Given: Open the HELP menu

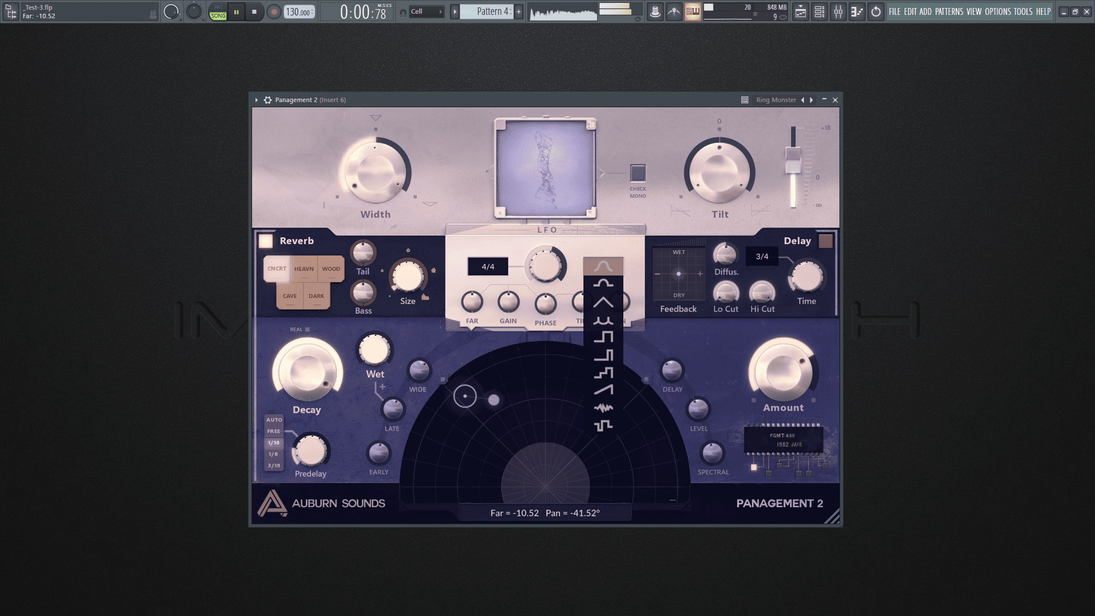Looking at the screenshot, I should [x=1043, y=11].
